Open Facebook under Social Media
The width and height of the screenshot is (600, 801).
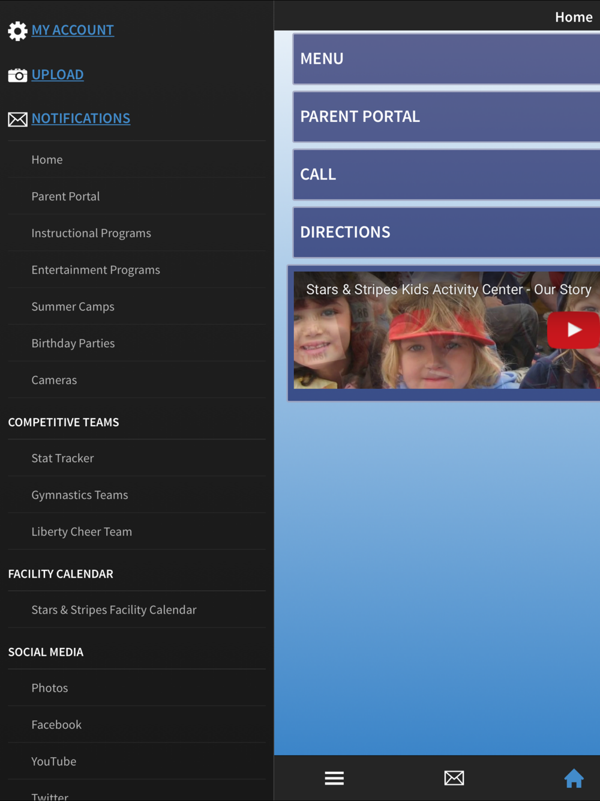click(137, 725)
